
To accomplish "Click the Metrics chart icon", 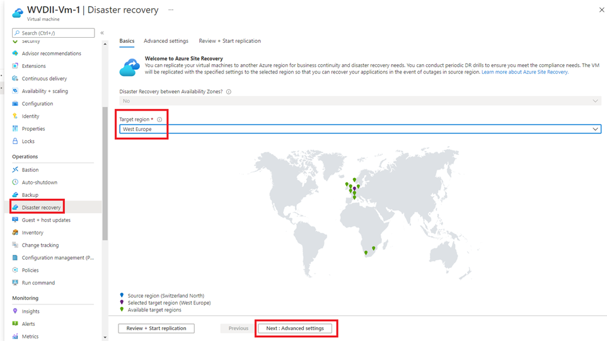I will point(15,336).
